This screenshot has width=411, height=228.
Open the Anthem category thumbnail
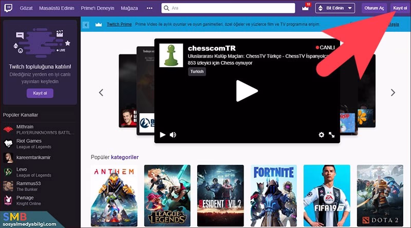coord(114,196)
